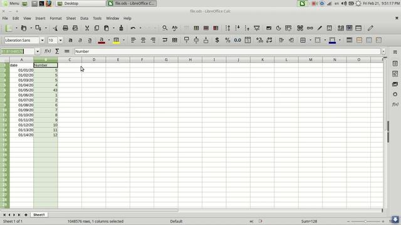
Task: Toggle Align Bottom vertical alignment
Action: tap(206, 40)
